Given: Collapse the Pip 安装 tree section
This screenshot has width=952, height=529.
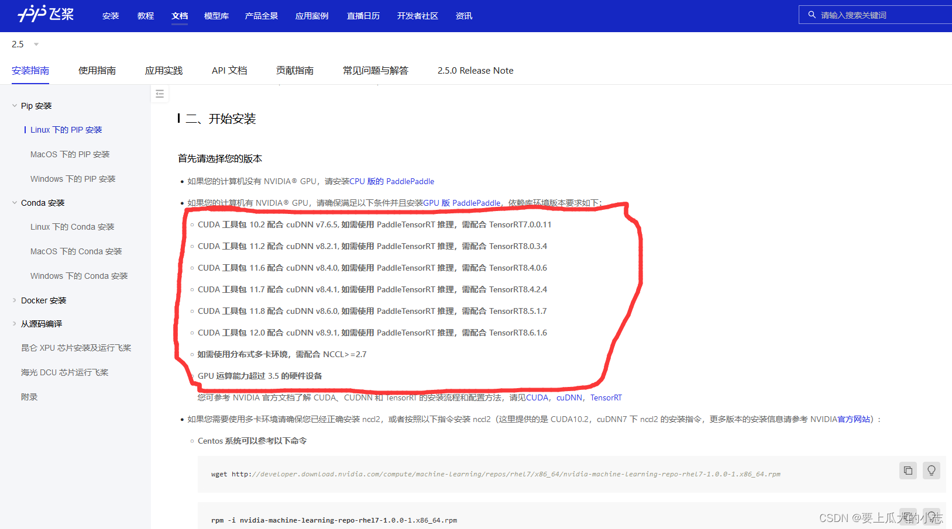Looking at the screenshot, I should click(15, 106).
